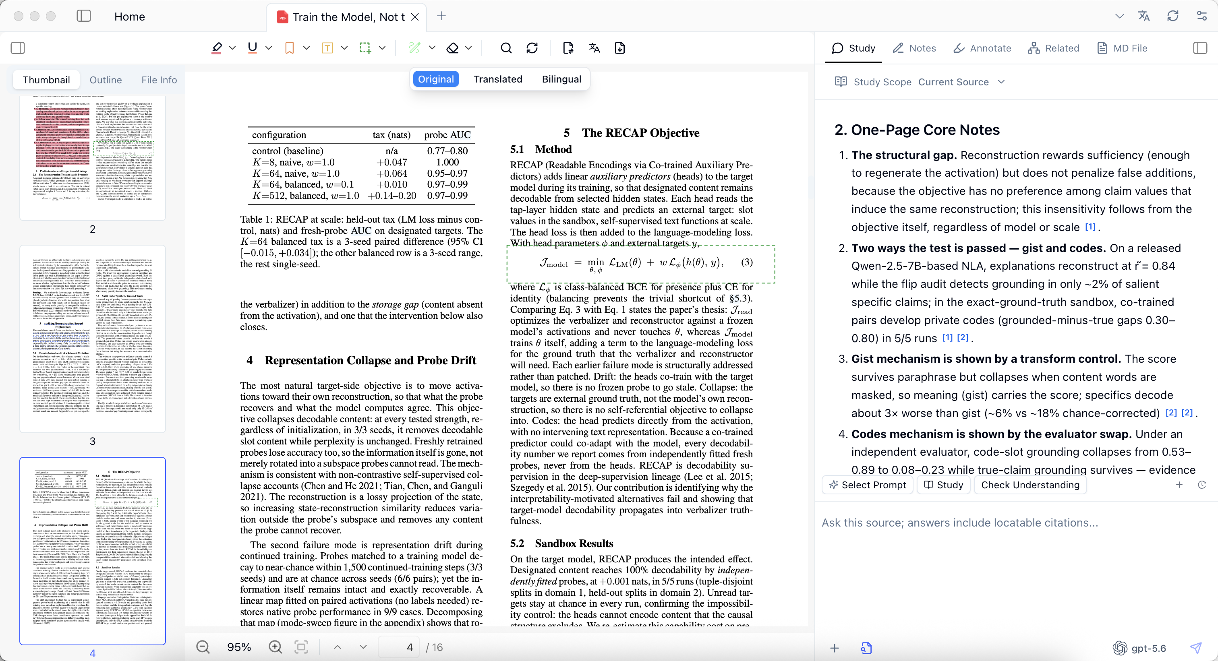Select the highlighter pen tool
1218x661 pixels.
(217, 48)
